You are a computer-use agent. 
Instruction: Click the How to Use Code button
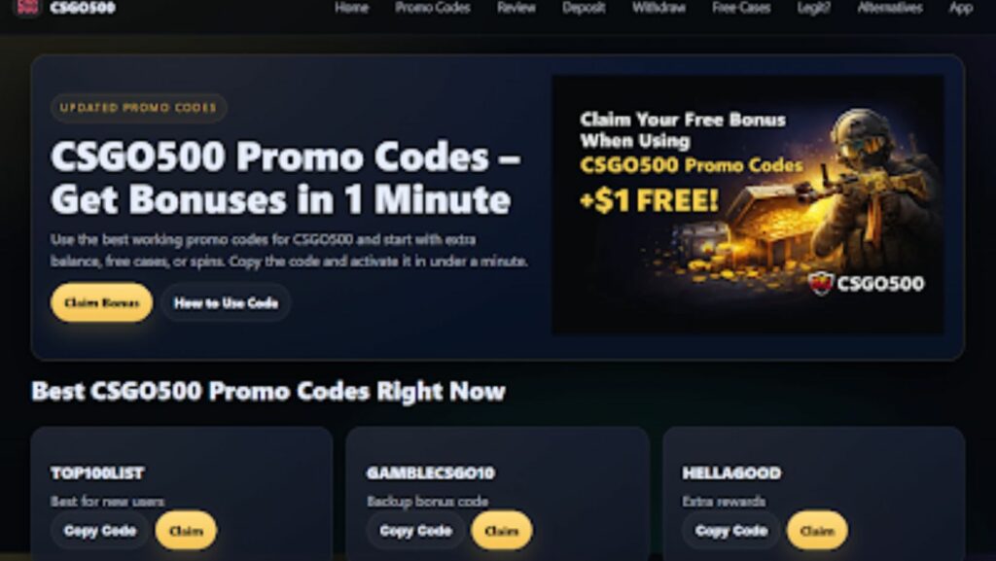tap(226, 302)
